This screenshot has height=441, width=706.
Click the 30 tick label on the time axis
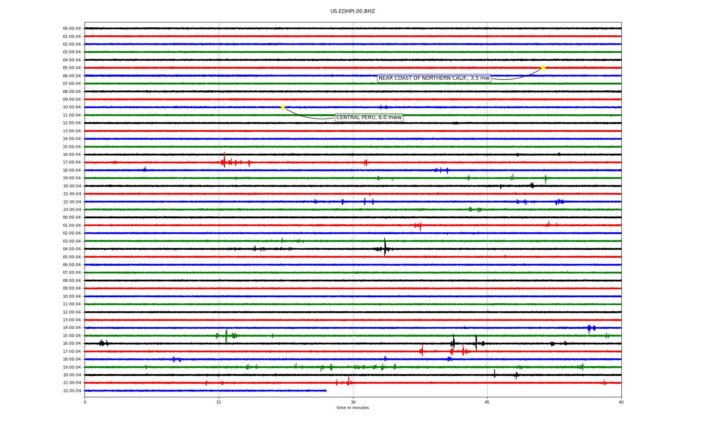(x=353, y=402)
